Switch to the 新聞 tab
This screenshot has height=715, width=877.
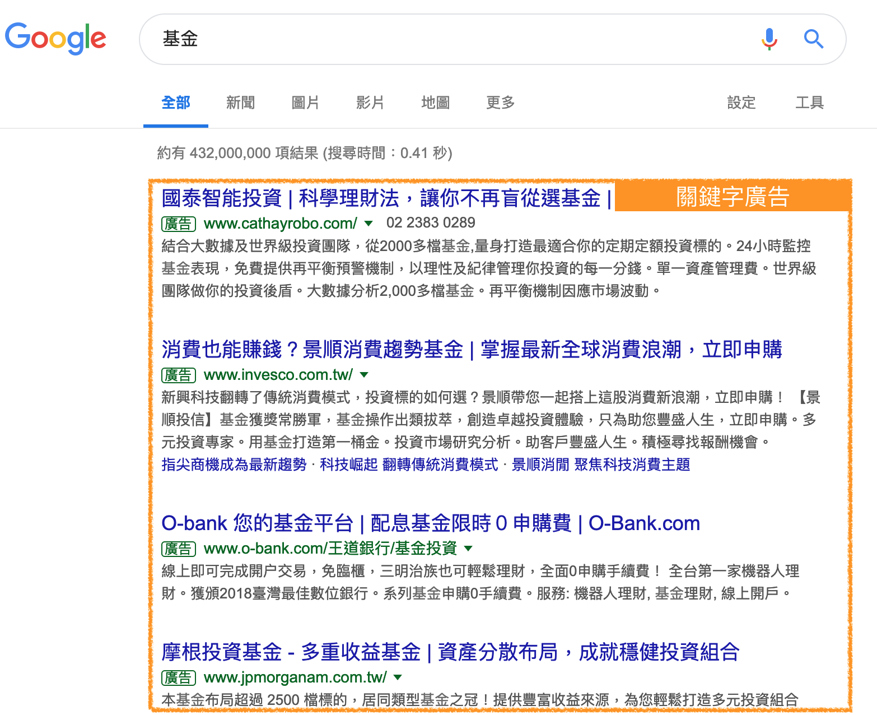(240, 103)
